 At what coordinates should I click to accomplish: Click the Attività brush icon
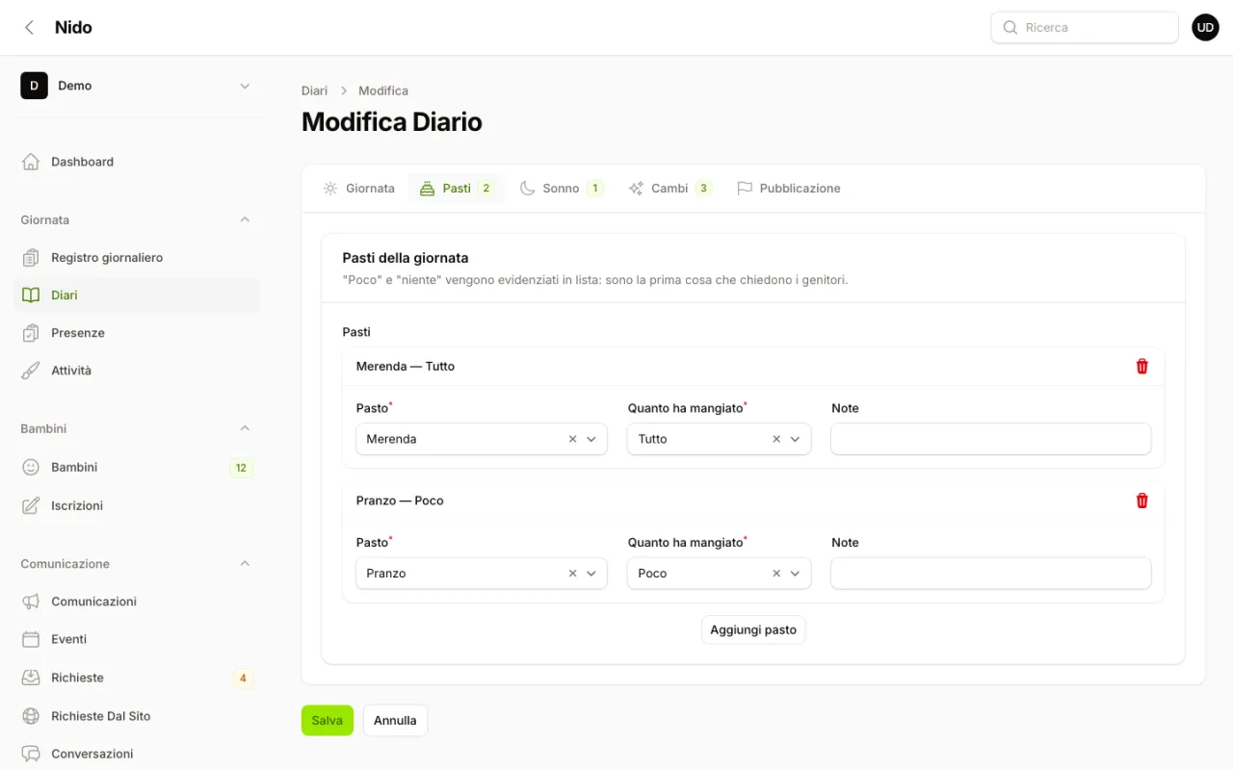(x=31, y=371)
